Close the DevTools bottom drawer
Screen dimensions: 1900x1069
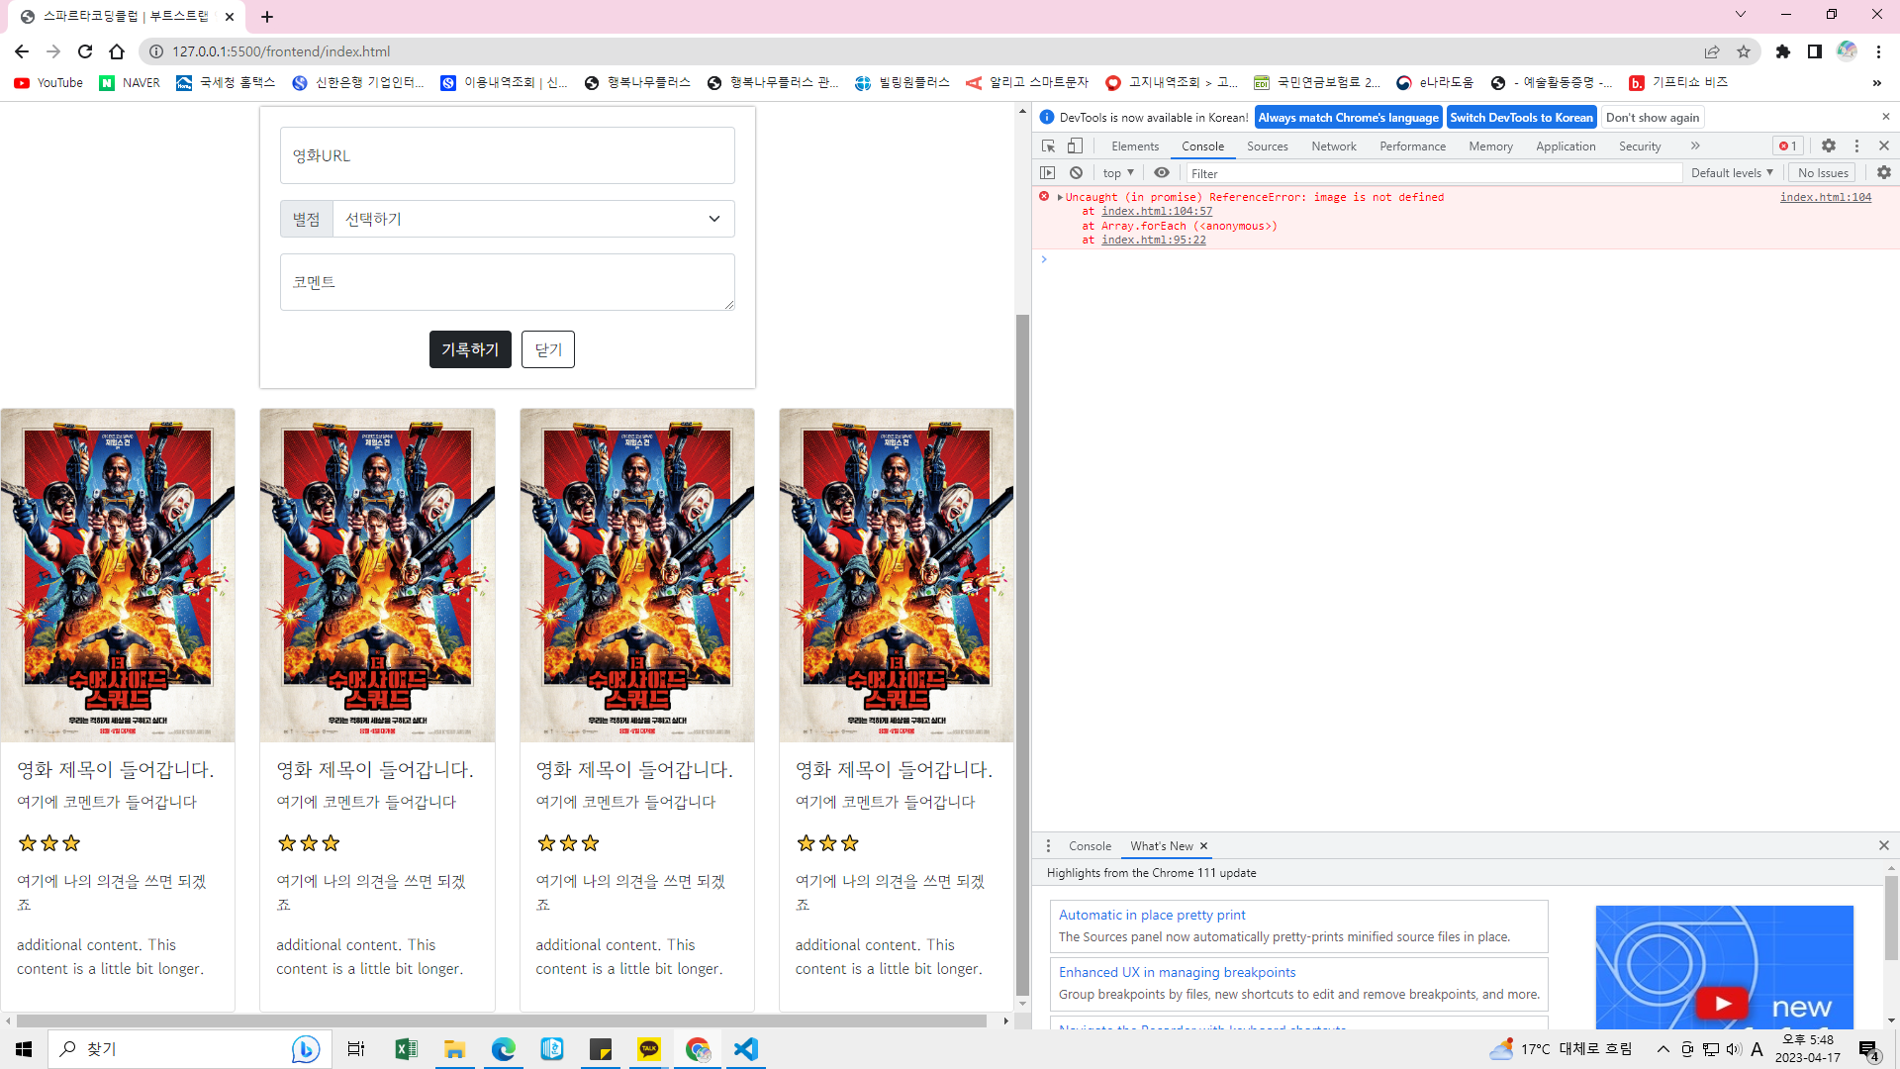(x=1884, y=845)
